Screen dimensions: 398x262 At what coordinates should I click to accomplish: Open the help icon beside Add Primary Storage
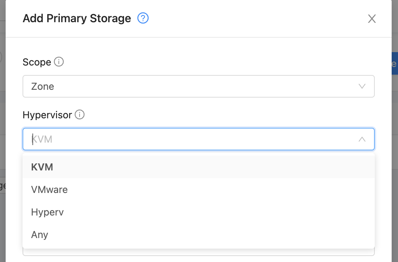[x=143, y=18]
